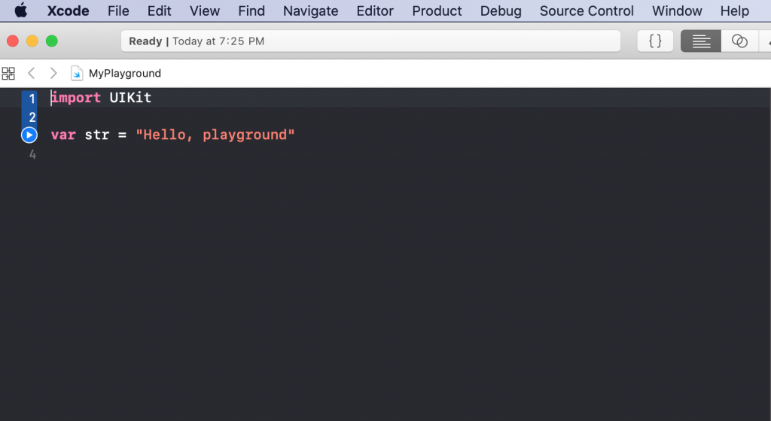Show the assistant editor with overlapping circles
This screenshot has height=421, width=771.
click(739, 41)
